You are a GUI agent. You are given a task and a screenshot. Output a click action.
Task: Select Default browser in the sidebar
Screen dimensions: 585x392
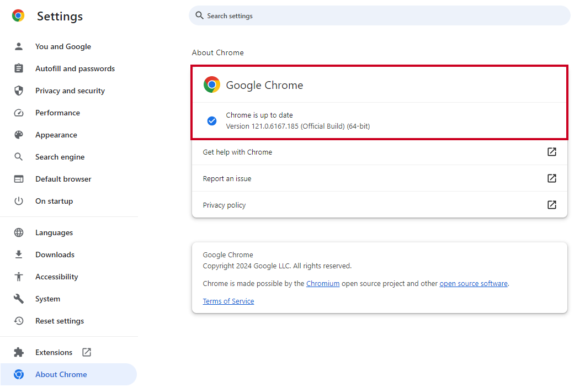point(68,179)
